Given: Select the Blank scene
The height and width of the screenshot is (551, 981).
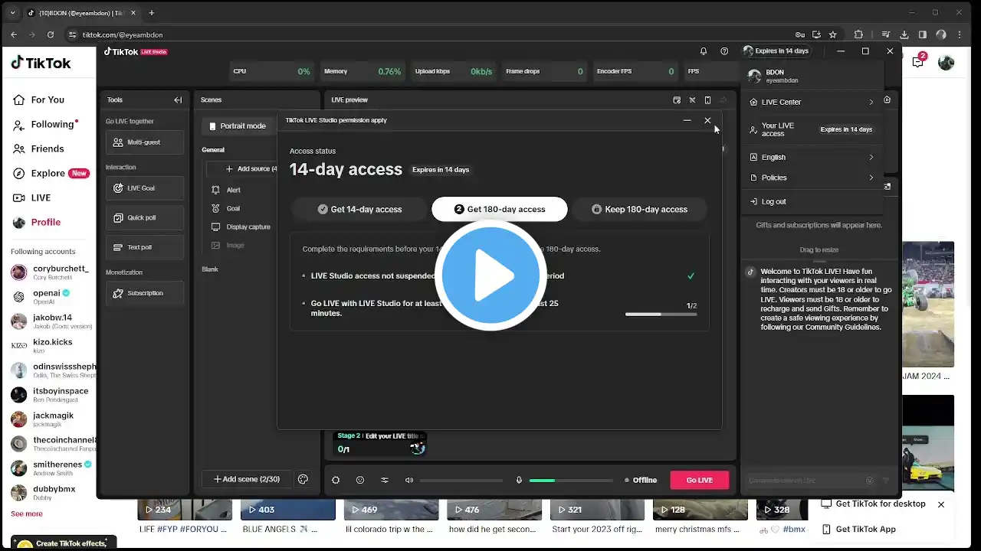Looking at the screenshot, I should point(210,269).
